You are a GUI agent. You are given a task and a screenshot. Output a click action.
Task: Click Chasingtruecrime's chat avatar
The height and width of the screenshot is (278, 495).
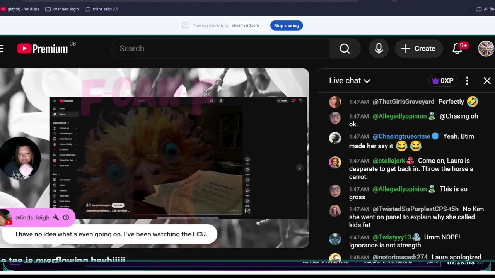[x=335, y=137]
